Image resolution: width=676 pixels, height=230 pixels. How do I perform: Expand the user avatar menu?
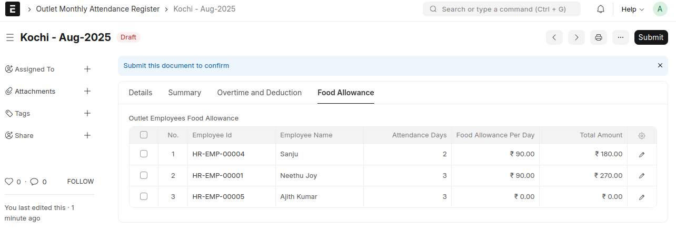(660, 9)
